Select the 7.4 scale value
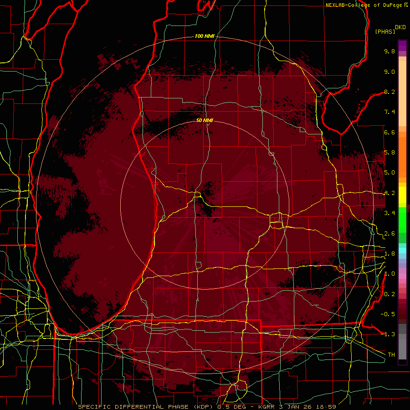410x410 pixels. tap(389, 112)
